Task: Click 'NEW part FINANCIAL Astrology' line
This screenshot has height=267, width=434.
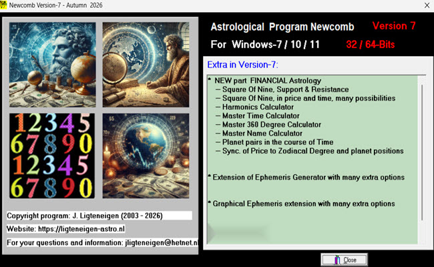Action: click(x=268, y=81)
